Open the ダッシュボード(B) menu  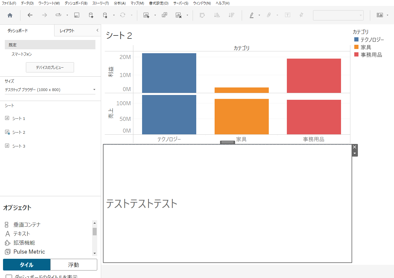point(76,3)
